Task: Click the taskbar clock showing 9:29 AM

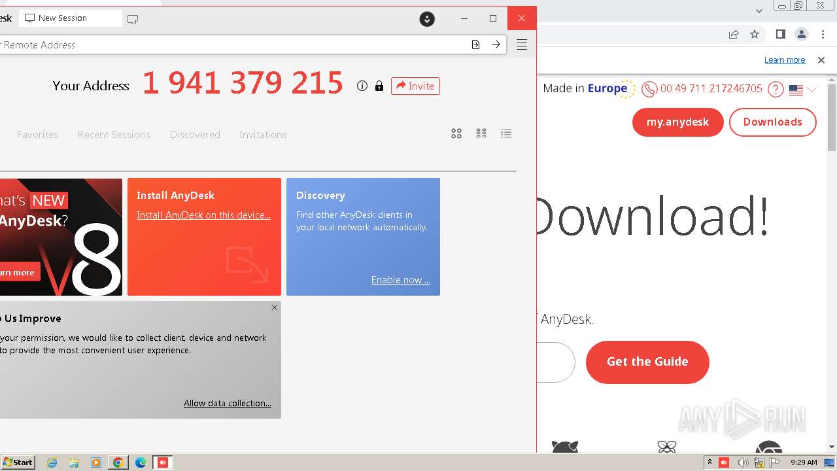Action: coord(804,462)
